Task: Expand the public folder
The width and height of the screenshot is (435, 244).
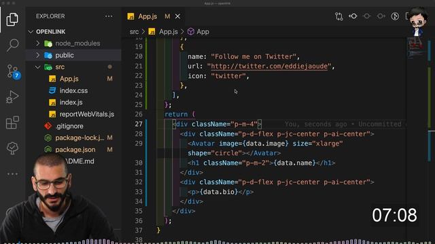Action: (x=74, y=56)
